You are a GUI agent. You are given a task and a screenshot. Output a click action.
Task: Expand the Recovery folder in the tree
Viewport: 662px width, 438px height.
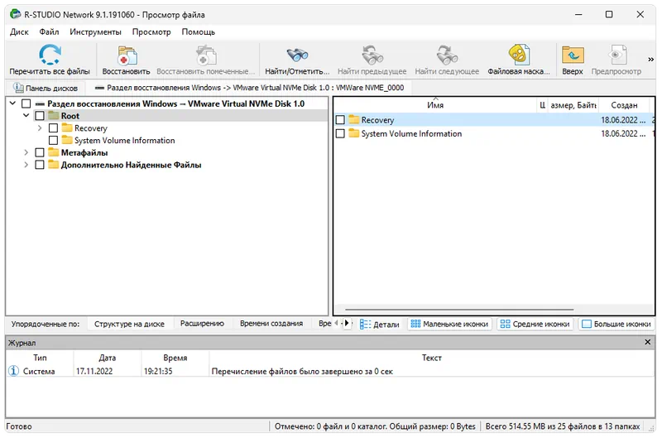tap(40, 128)
